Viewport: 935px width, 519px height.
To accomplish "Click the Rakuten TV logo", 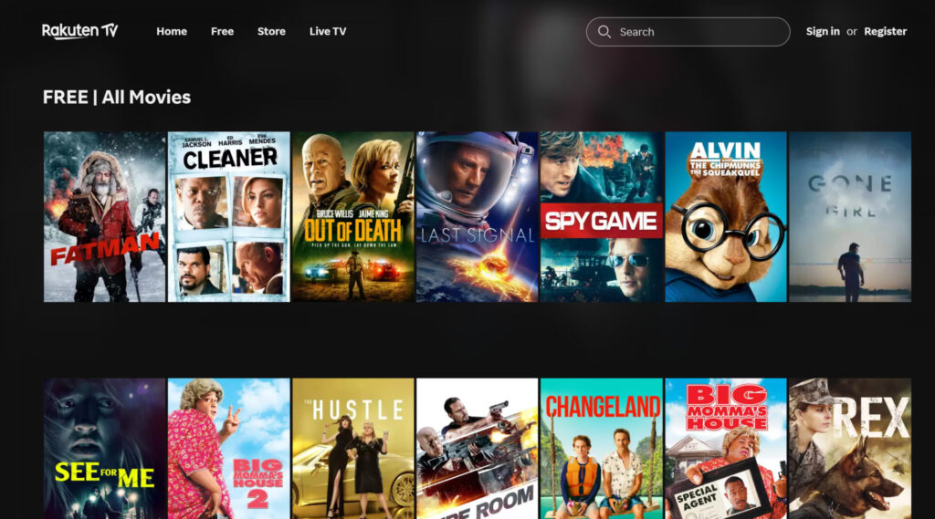I will click(80, 31).
